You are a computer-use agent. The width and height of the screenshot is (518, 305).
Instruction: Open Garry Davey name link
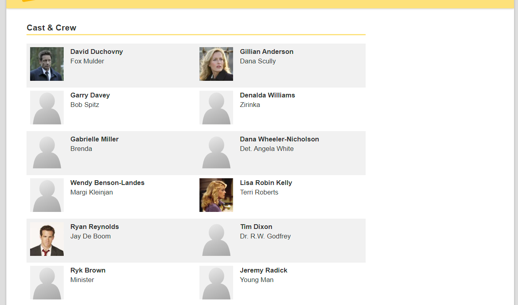click(90, 95)
